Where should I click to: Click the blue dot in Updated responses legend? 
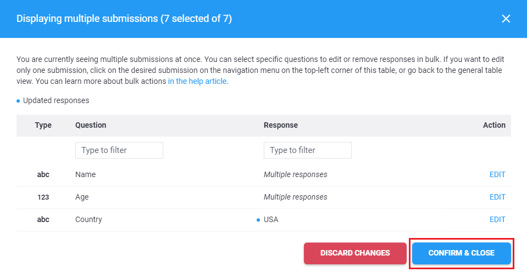click(x=18, y=101)
